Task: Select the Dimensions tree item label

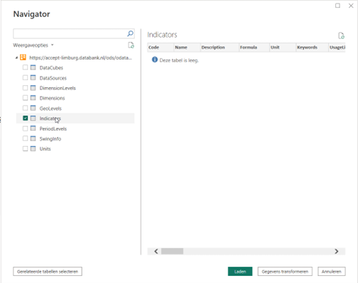Action: click(x=52, y=98)
